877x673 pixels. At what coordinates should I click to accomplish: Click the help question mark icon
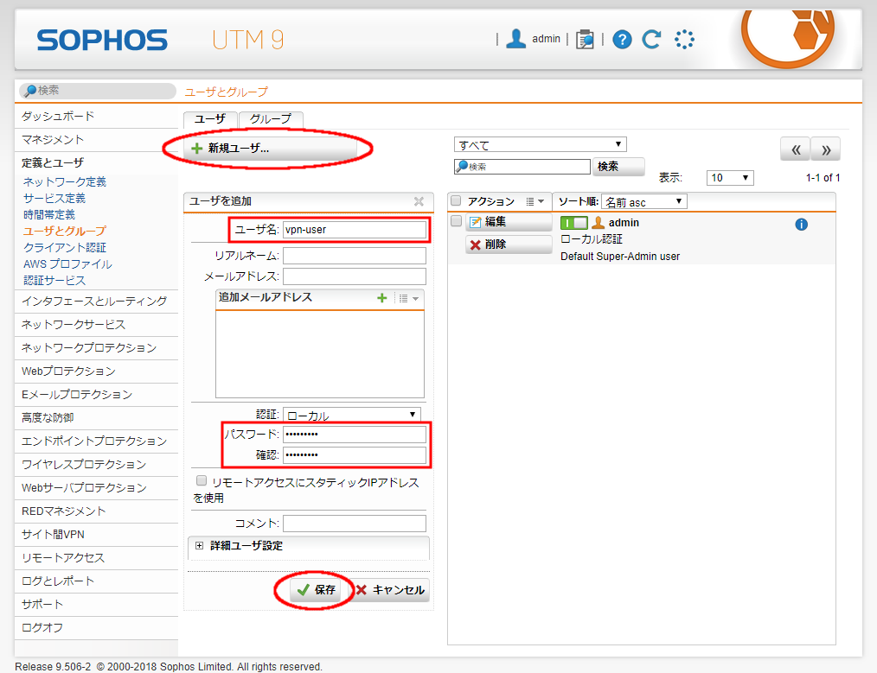point(622,39)
